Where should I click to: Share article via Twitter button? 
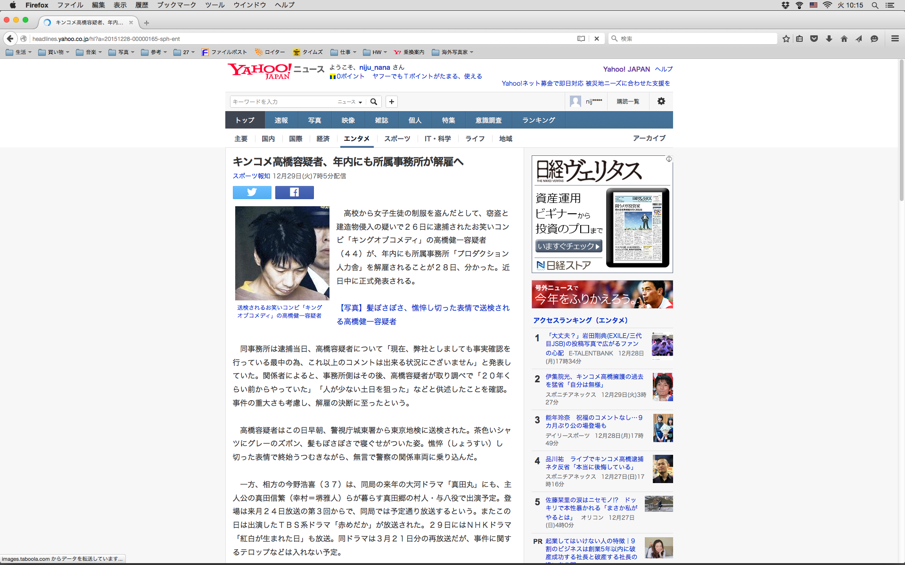(x=252, y=192)
